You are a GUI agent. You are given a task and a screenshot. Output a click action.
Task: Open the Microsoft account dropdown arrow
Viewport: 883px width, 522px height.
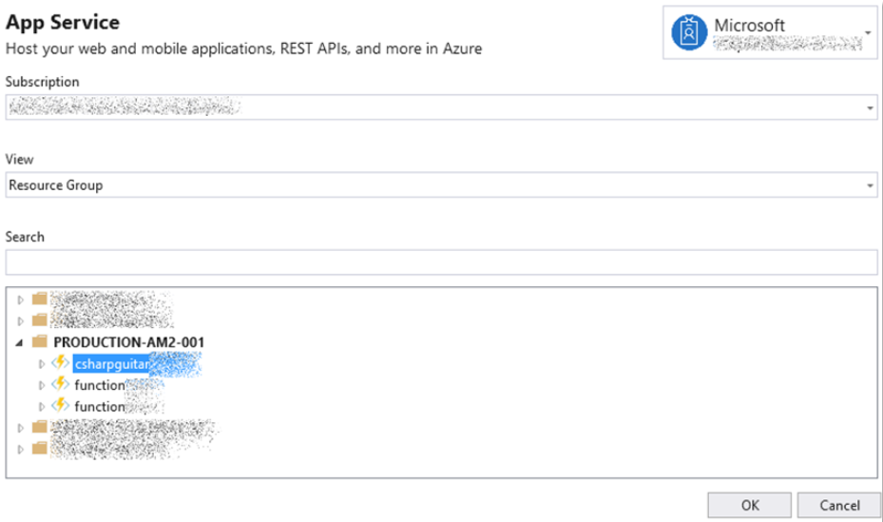(868, 32)
